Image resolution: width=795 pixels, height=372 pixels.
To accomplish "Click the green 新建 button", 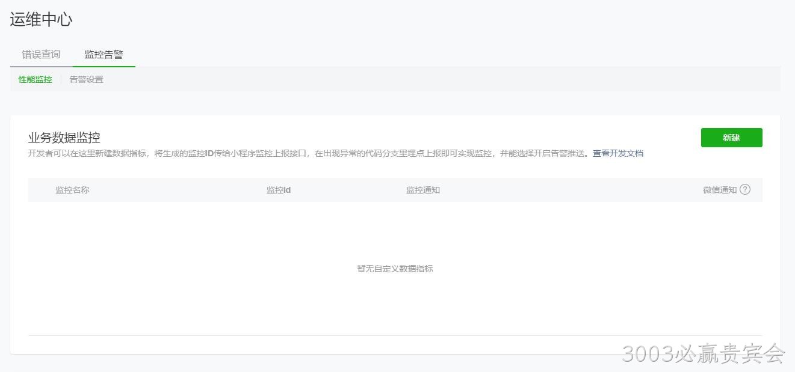I will [x=731, y=138].
